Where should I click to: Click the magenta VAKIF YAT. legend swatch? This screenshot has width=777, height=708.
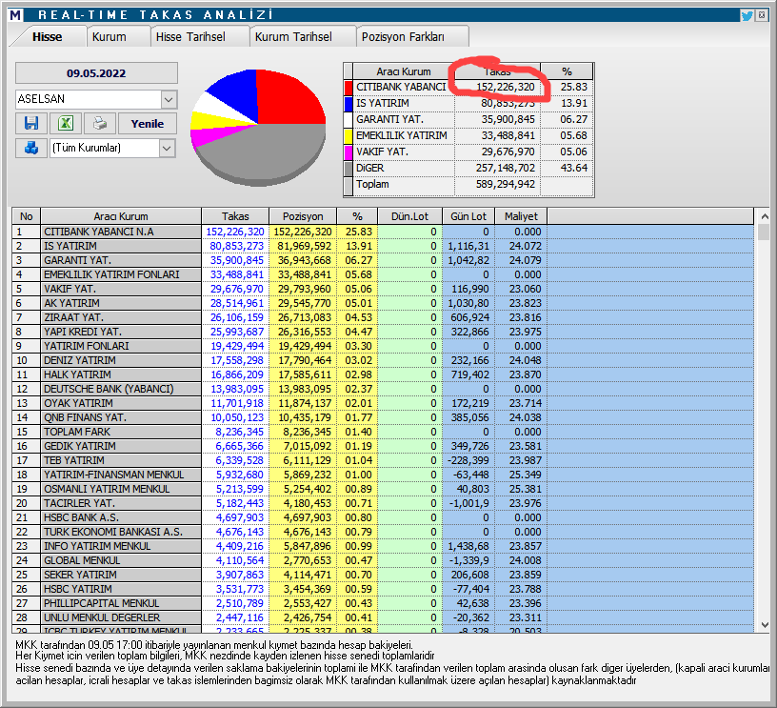(349, 152)
